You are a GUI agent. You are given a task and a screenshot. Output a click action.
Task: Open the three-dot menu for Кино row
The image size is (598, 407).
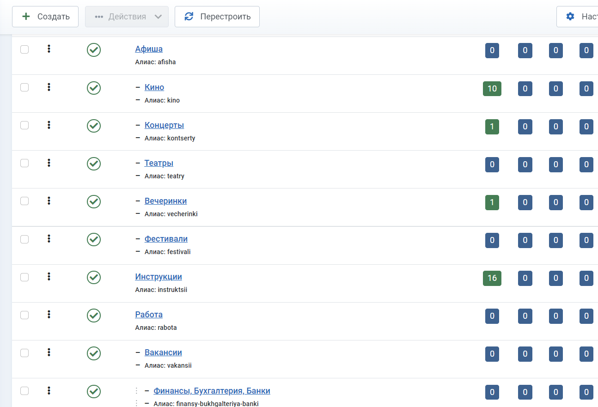coord(49,87)
